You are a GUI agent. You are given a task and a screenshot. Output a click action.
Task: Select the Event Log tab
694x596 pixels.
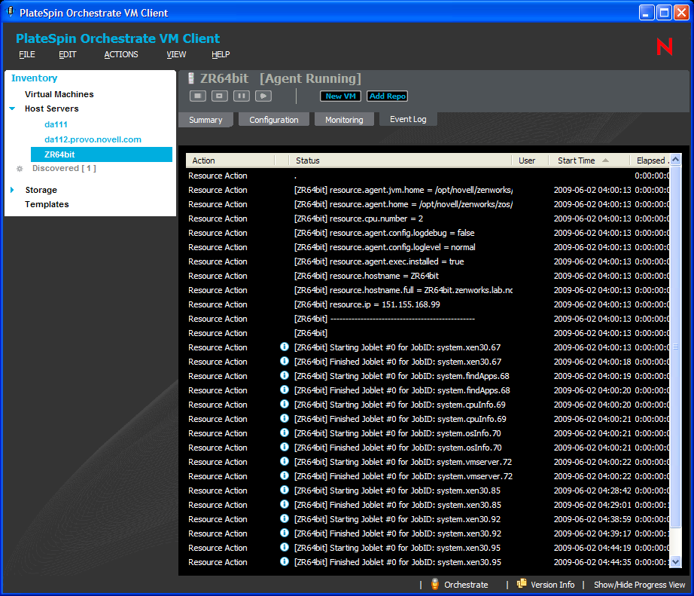pos(408,119)
